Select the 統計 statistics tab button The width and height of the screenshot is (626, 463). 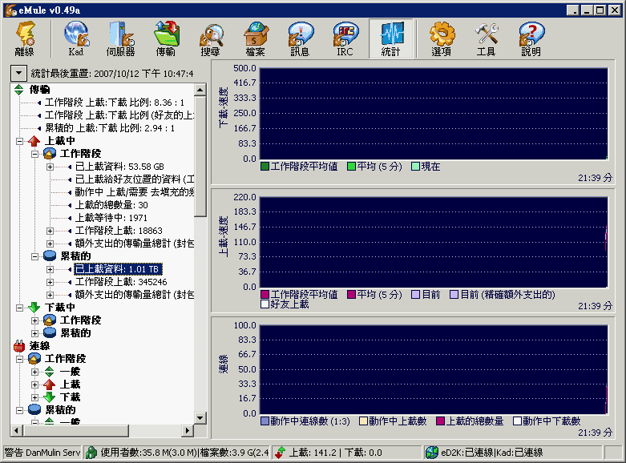coord(390,38)
